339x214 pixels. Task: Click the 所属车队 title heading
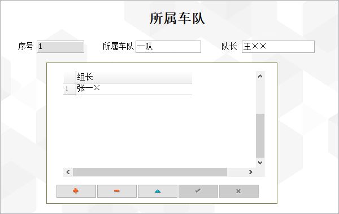[177, 19]
